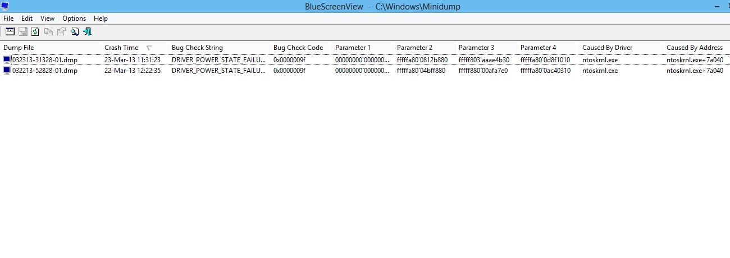This screenshot has width=730, height=258.
Task: Sort by the Crash Time column header
Action: [x=135, y=48]
